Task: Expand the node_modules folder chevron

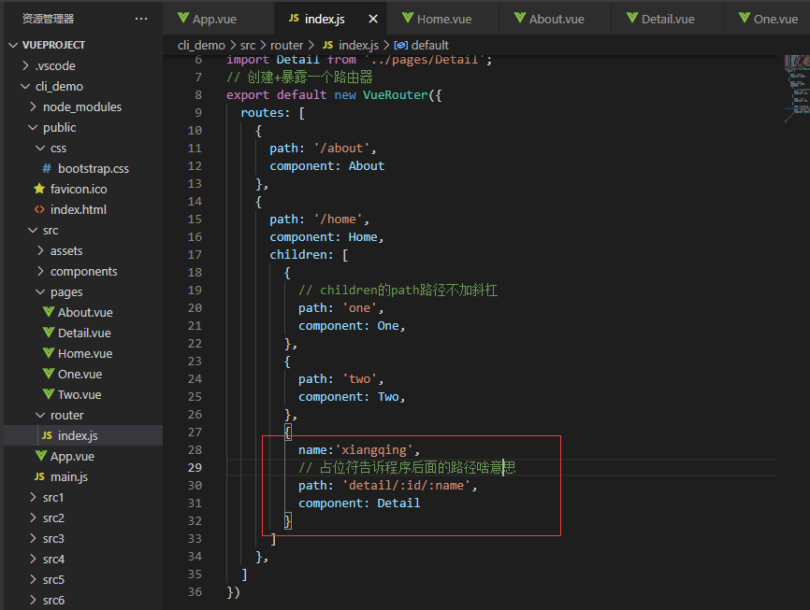Action: pyautogui.click(x=34, y=106)
